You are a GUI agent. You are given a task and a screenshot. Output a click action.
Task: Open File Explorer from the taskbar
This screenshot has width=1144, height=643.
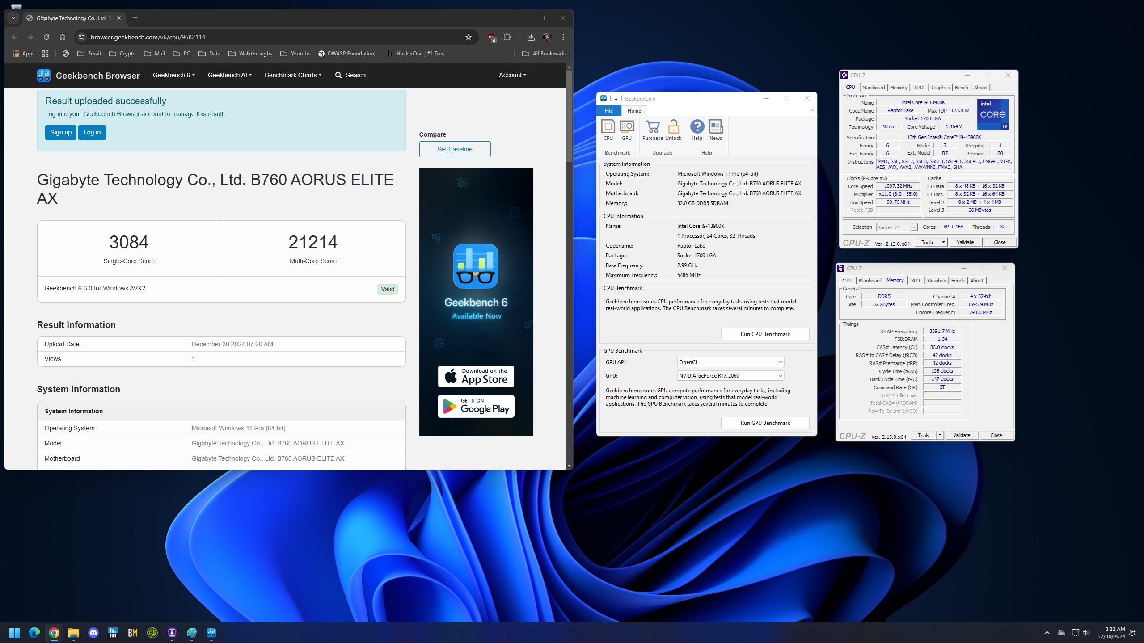click(x=73, y=633)
